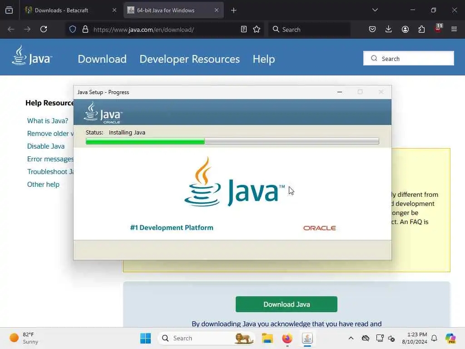Viewport: 465px width, 349px height.
Task: Open the list all tabs dropdown
Action: click(x=375, y=10)
